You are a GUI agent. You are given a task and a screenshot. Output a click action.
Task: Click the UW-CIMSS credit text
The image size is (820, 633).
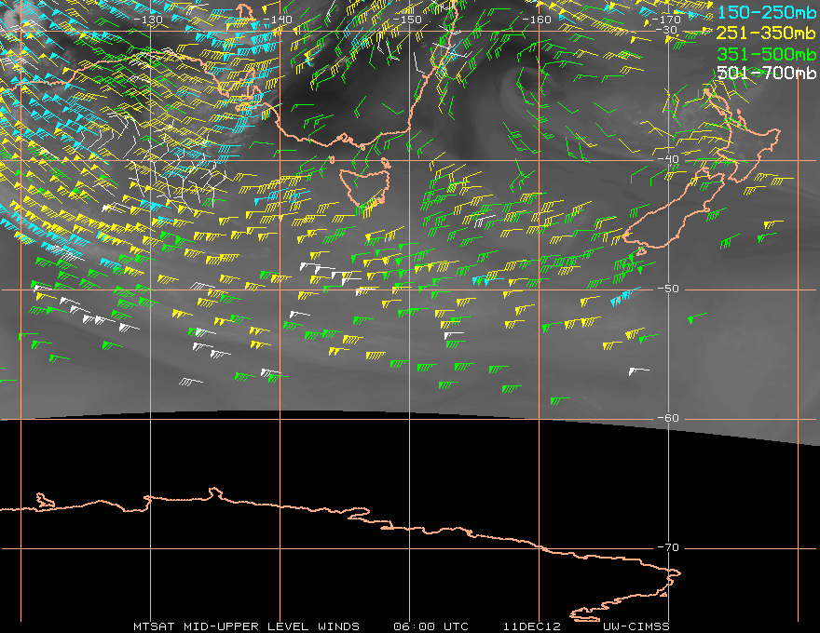click(636, 626)
